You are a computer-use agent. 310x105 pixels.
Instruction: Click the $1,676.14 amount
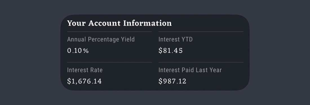click(x=85, y=81)
